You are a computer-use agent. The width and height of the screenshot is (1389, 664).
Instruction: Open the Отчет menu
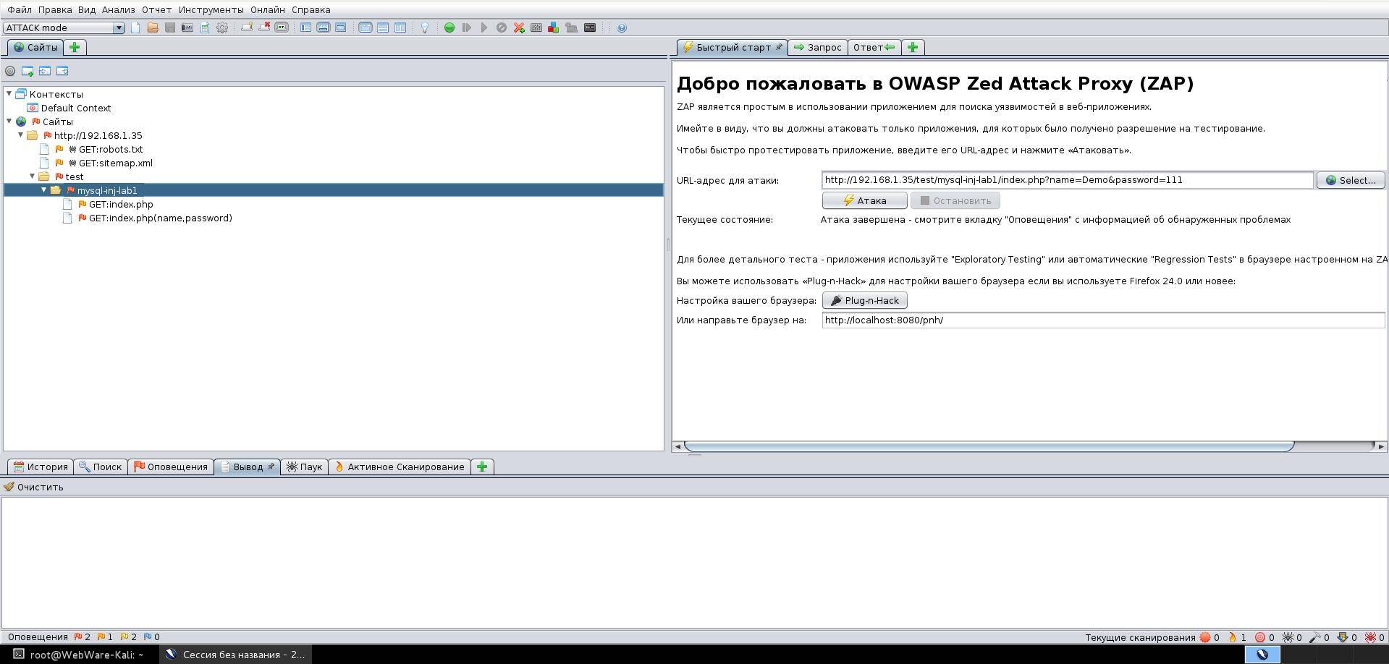point(156,9)
